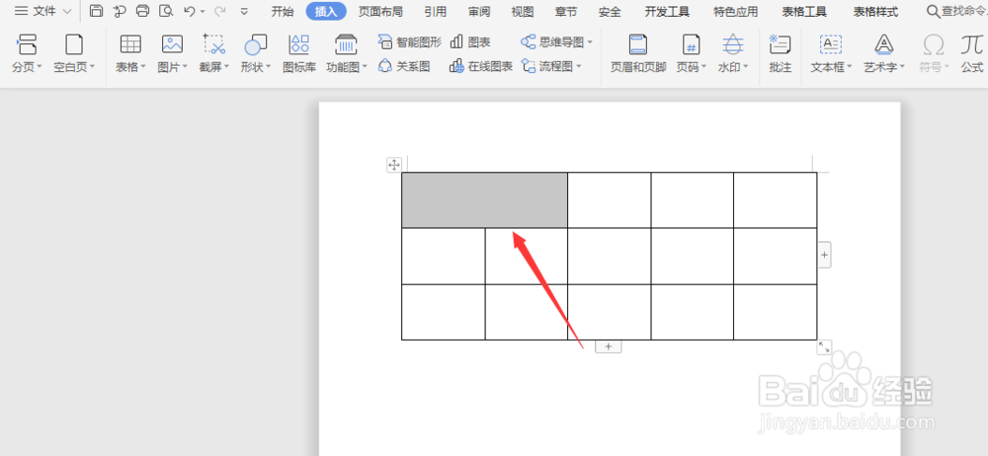Screen dimensions: 988x456
Task: Open 在线图表 online charts
Action: pos(481,65)
